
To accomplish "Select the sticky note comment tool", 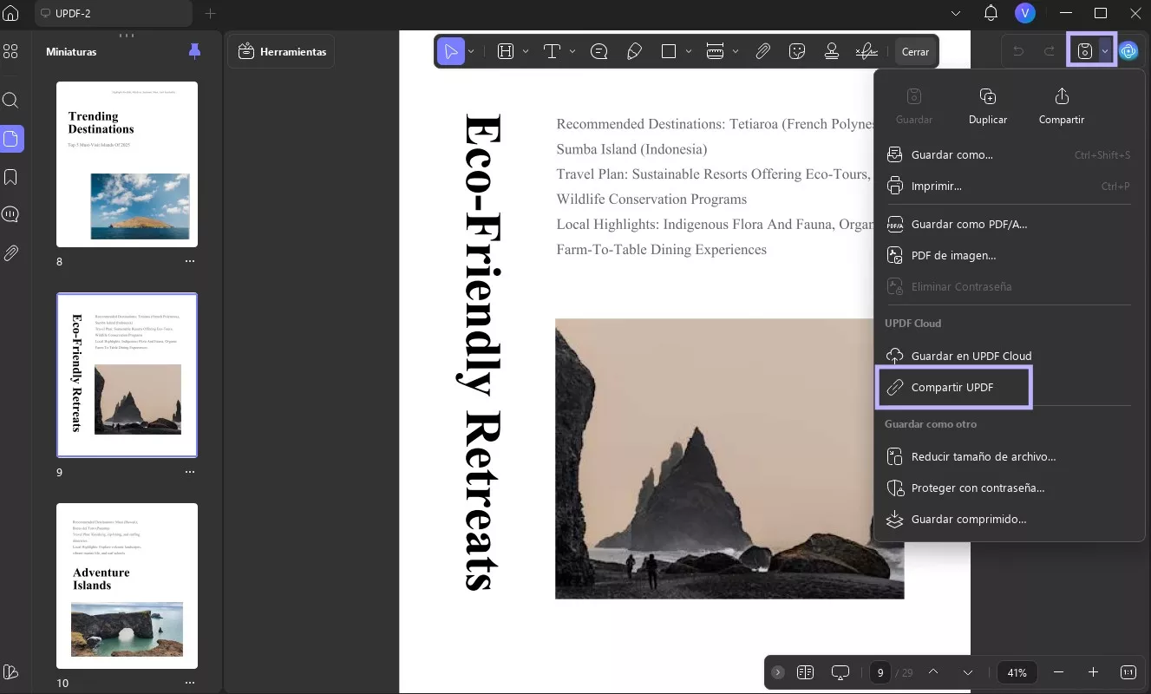I will coord(598,51).
